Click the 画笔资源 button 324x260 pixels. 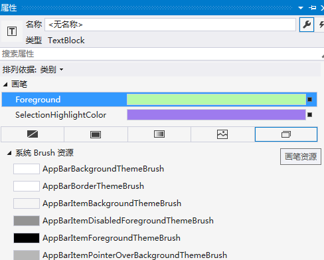[301, 157]
